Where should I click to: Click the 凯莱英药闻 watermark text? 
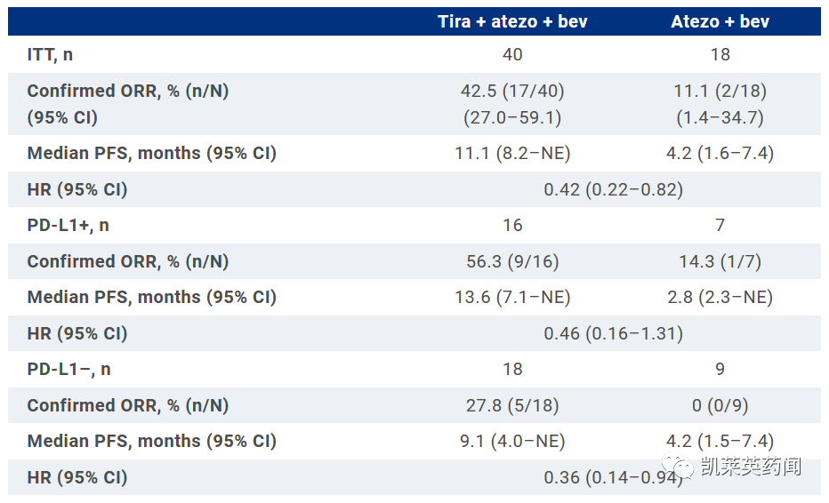[x=752, y=467]
